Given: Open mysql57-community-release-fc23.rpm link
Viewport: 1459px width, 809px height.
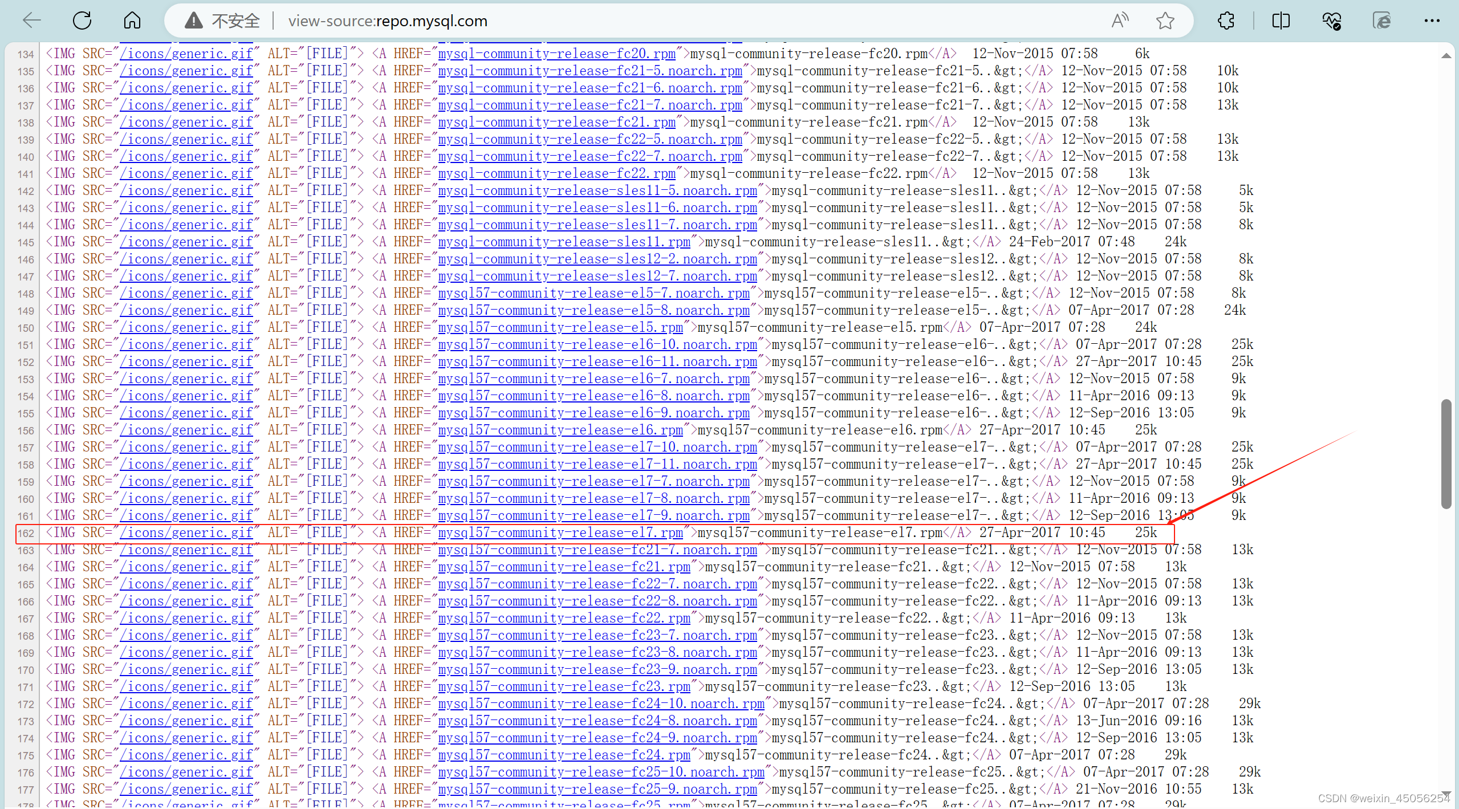Looking at the screenshot, I should 564,686.
